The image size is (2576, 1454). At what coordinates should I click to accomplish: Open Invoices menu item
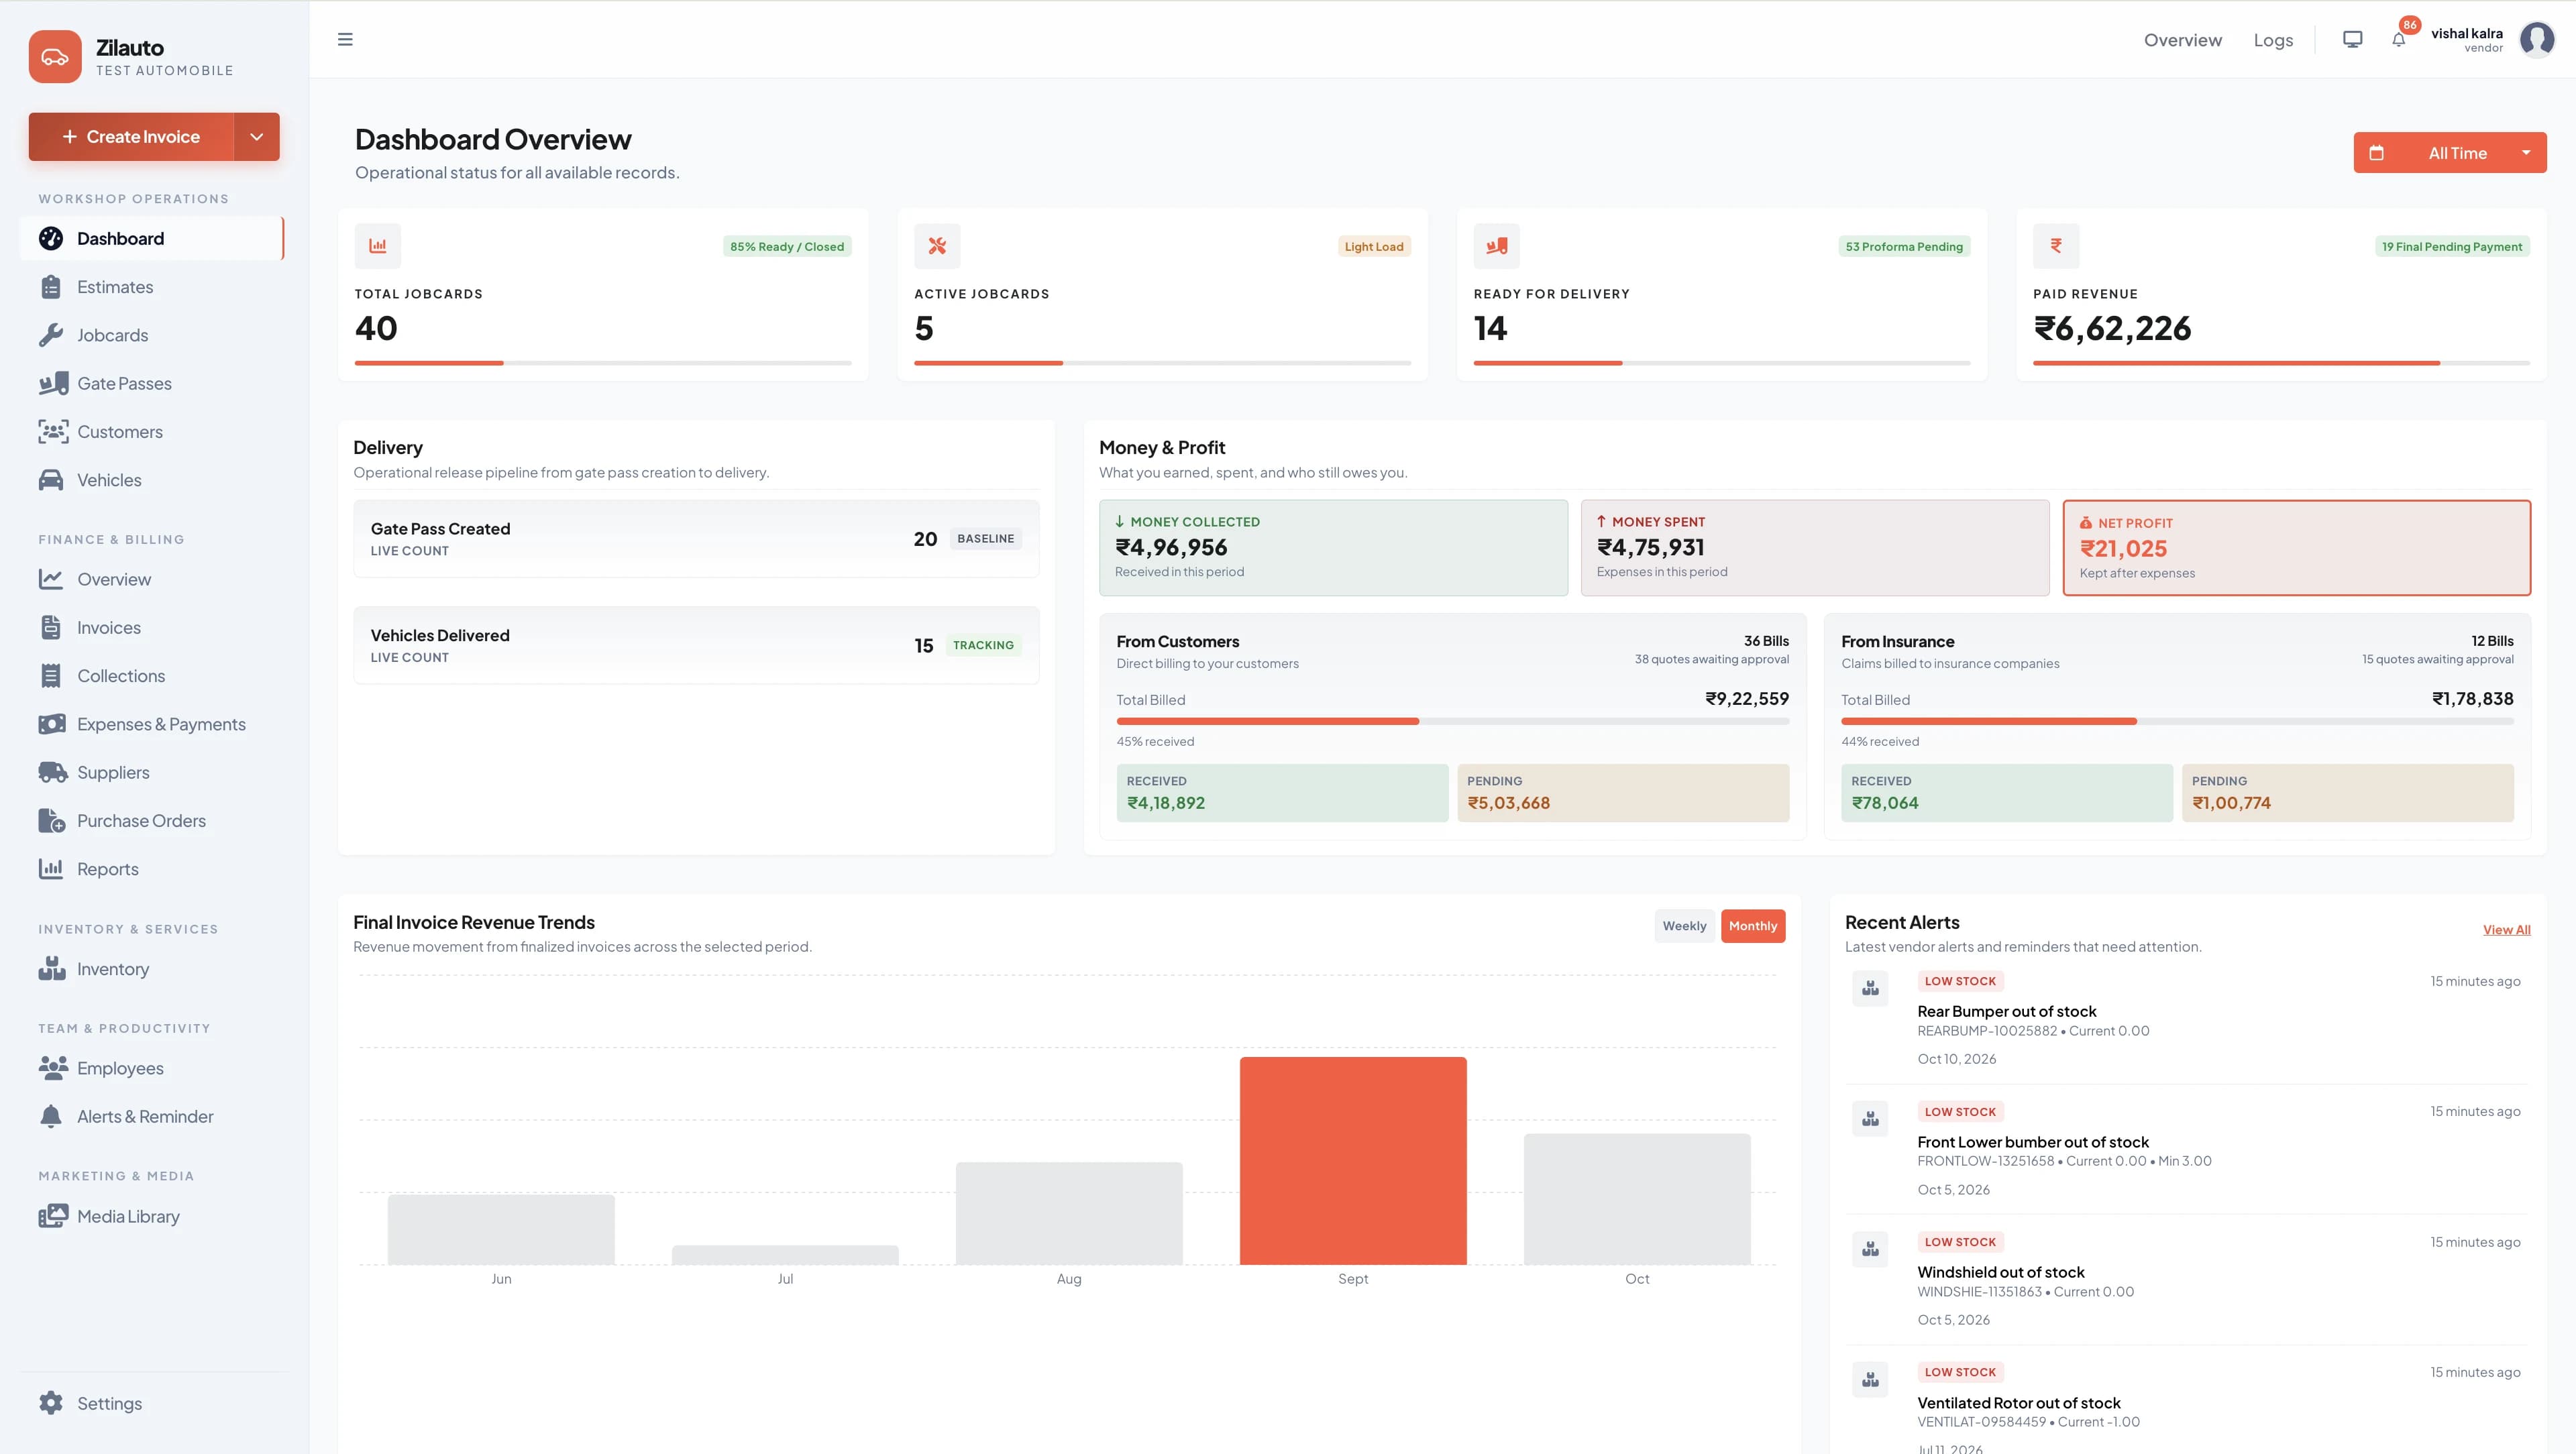pos(151,628)
